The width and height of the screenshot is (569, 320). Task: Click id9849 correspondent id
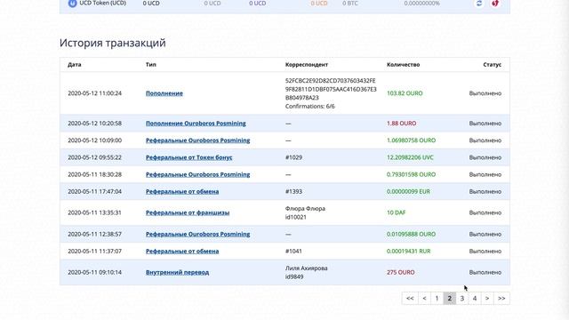(294, 276)
